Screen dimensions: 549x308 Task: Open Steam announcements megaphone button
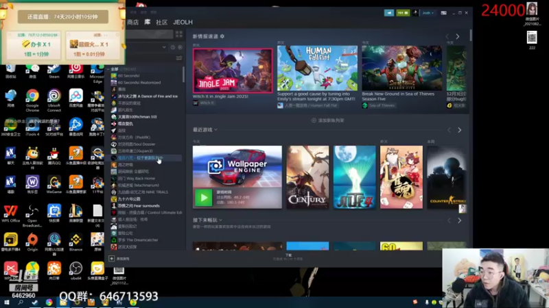(389, 13)
